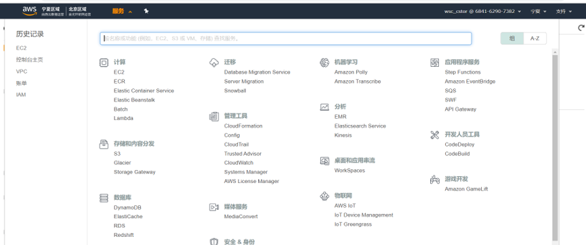Open the wsc_cstor account dropdown
Screen dimensions: 586x245
[x=482, y=11]
